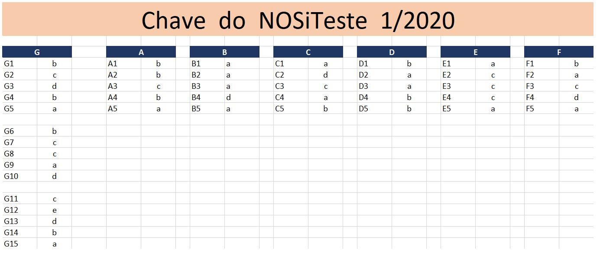Click the answer 'd' beside B4
The height and width of the screenshot is (253, 600).
[x=228, y=97]
